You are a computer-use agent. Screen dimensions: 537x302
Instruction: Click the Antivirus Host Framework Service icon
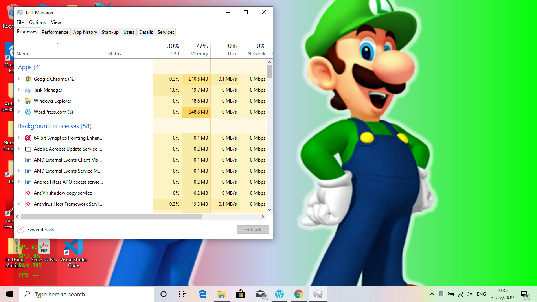pyautogui.click(x=28, y=204)
